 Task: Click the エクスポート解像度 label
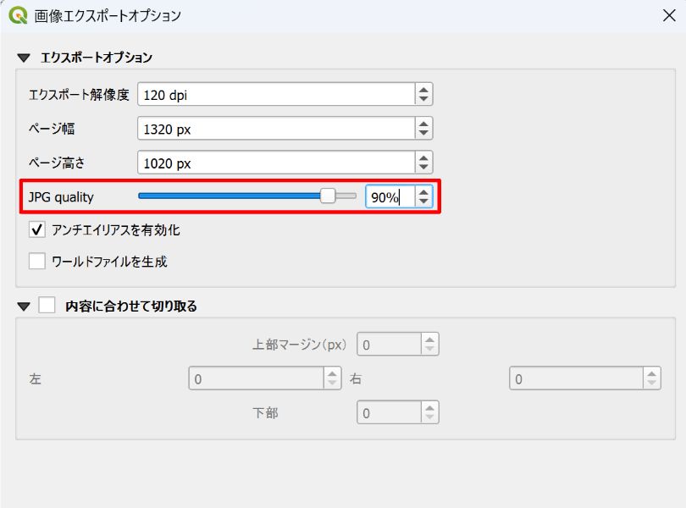(x=79, y=95)
